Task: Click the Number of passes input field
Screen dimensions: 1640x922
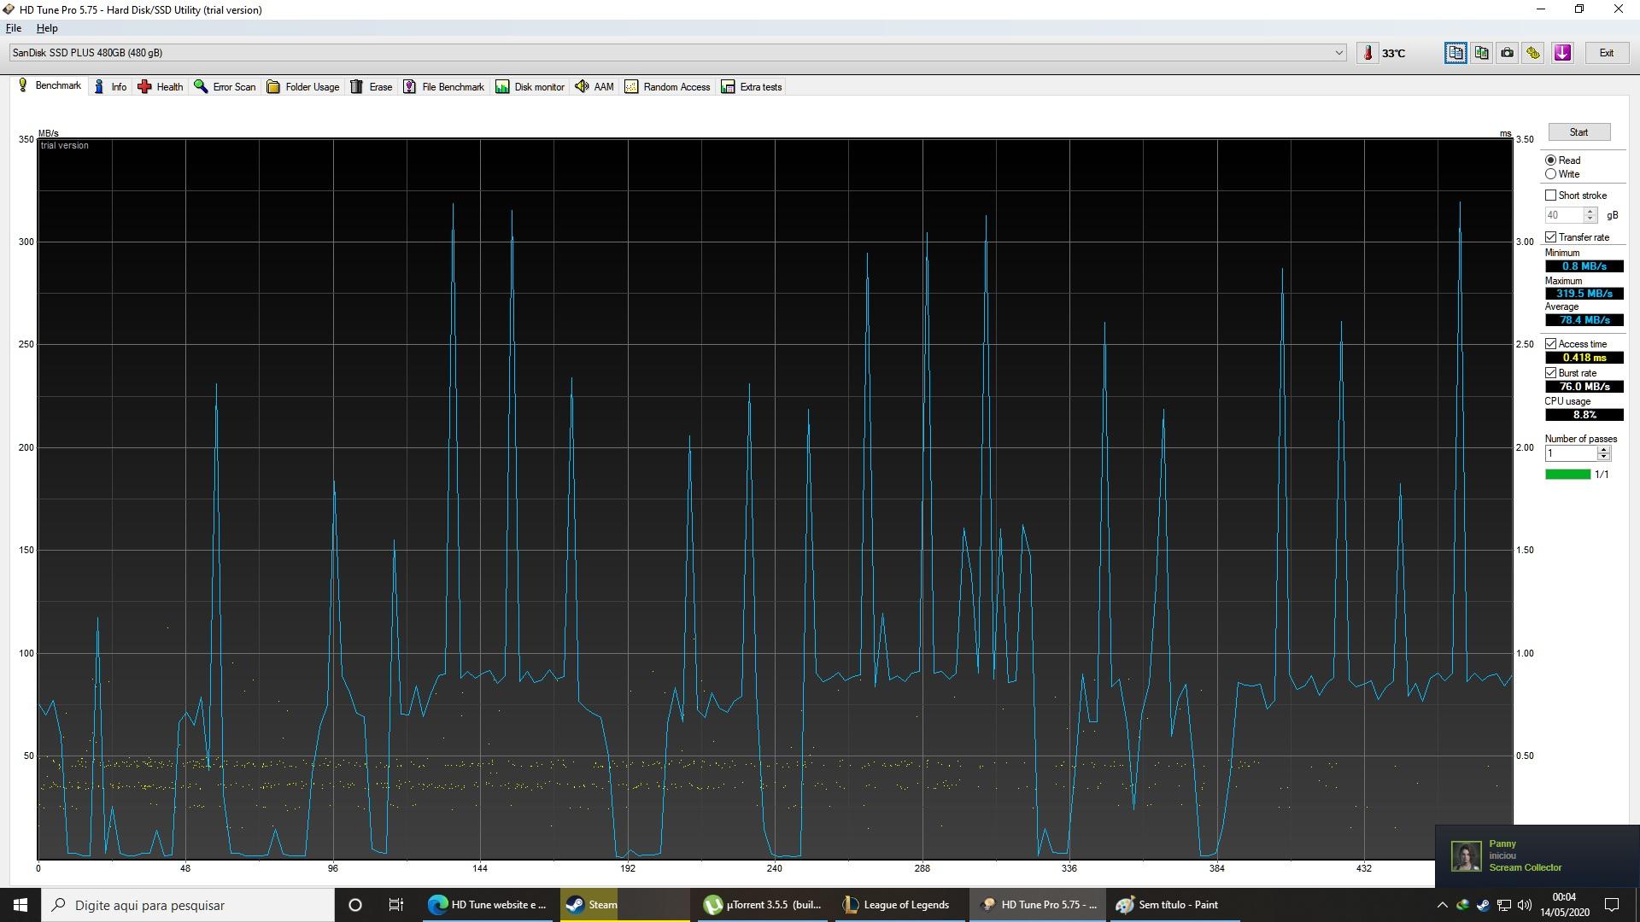Action: click(x=1571, y=453)
